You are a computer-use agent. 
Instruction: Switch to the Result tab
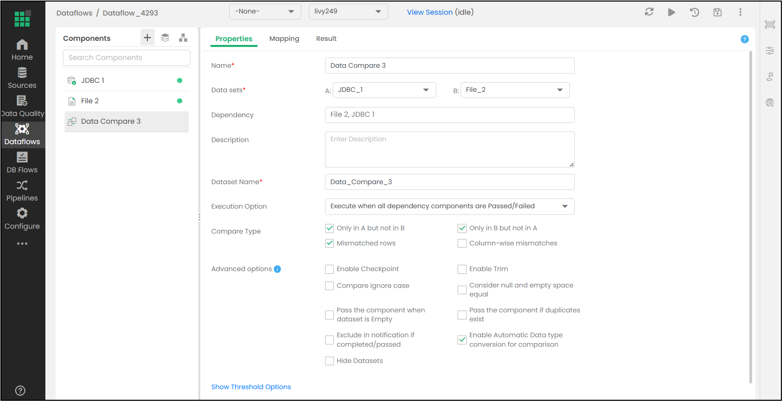pyautogui.click(x=326, y=39)
